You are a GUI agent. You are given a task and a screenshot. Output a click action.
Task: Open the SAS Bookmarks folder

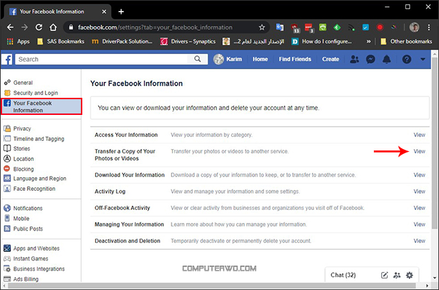[61, 42]
